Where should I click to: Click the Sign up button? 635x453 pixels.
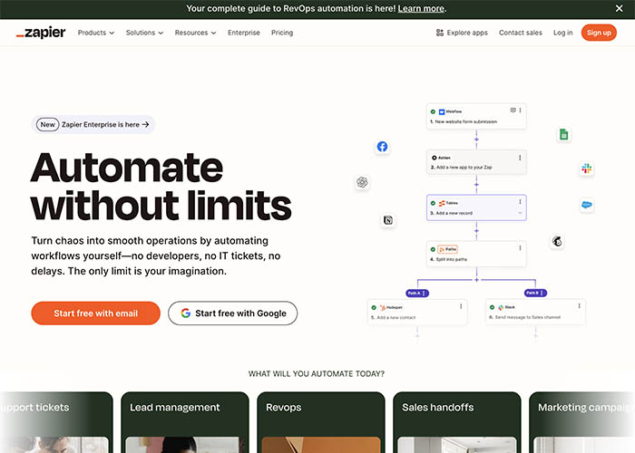point(599,33)
